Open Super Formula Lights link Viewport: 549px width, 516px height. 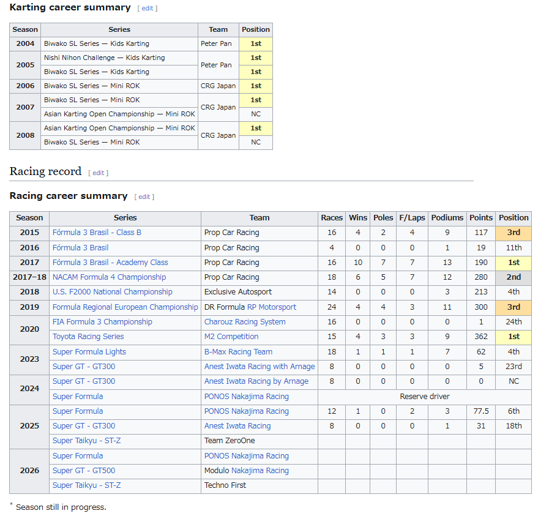coord(89,352)
